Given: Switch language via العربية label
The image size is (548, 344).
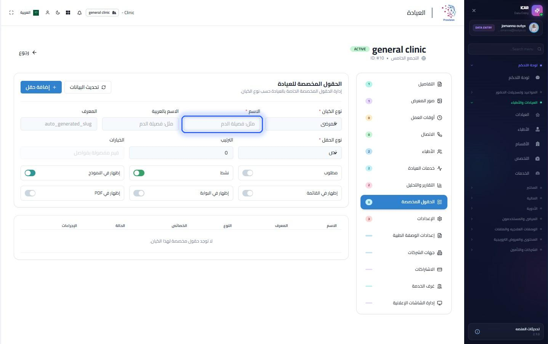Looking at the screenshot, I should 25,13.
